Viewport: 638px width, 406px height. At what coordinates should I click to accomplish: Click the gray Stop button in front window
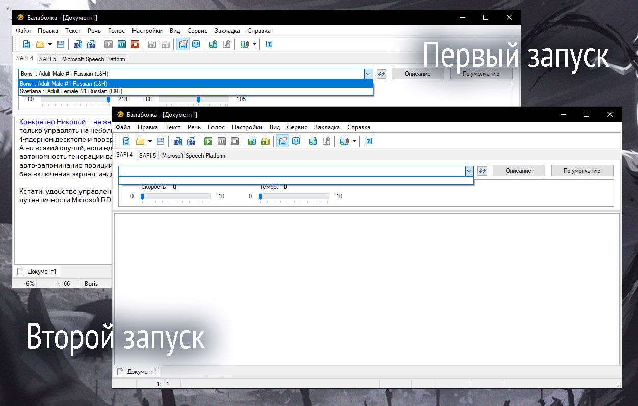click(x=235, y=141)
